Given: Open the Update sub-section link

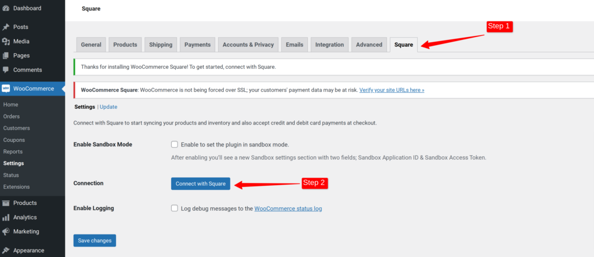Looking at the screenshot, I should pyautogui.click(x=108, y=107).
